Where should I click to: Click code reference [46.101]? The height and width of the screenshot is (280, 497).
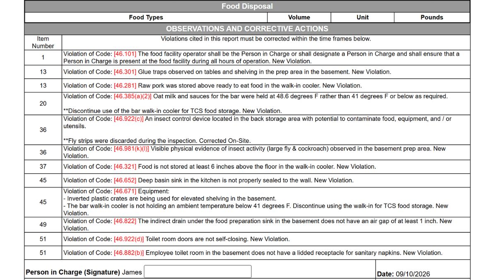click(x=125, y=54)
